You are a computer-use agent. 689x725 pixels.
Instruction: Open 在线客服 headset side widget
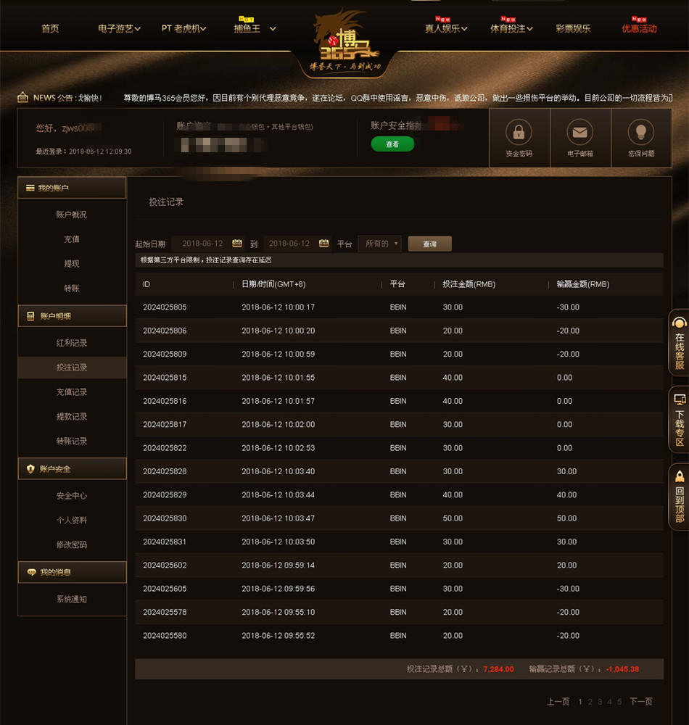pyautogui.click(x=679, y=343)
